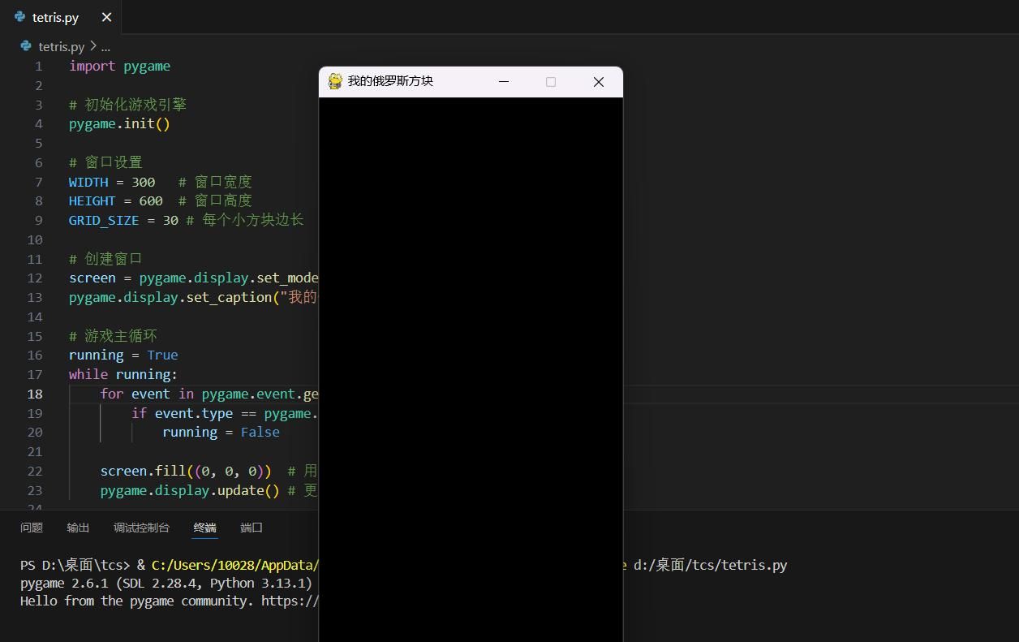Maximize the 我的俄罗斯方块 game window

551,81
